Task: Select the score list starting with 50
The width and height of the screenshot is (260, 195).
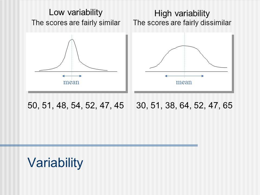Action: (76, 105)
